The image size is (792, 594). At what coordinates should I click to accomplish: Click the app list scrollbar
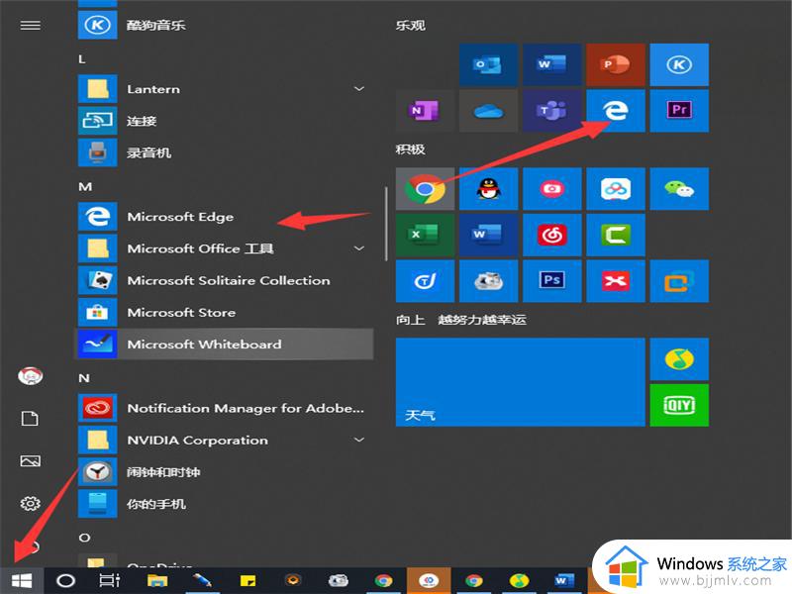coord(386,224)
